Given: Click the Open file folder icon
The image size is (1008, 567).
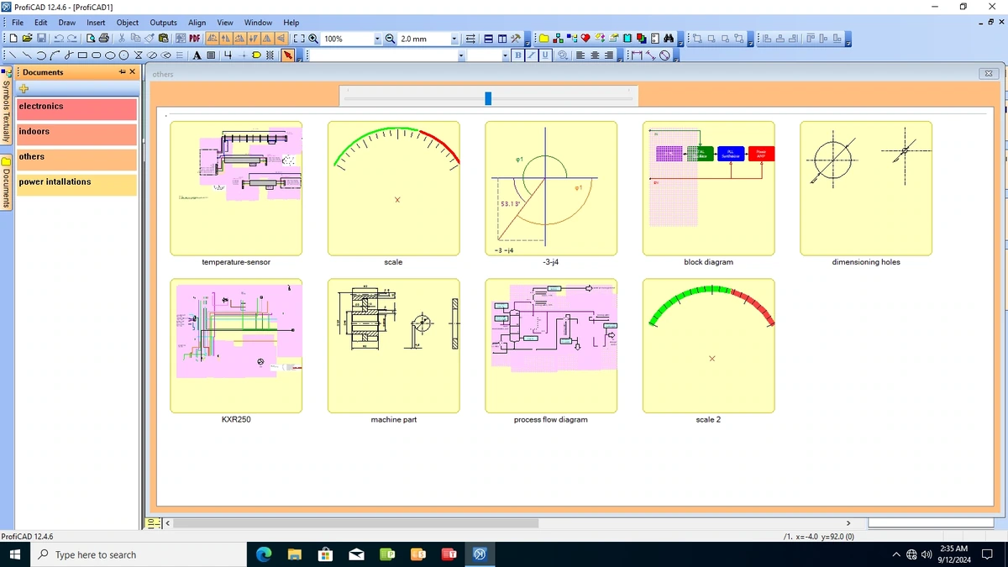Looking at the screenshot, I should tap(27, 39).
